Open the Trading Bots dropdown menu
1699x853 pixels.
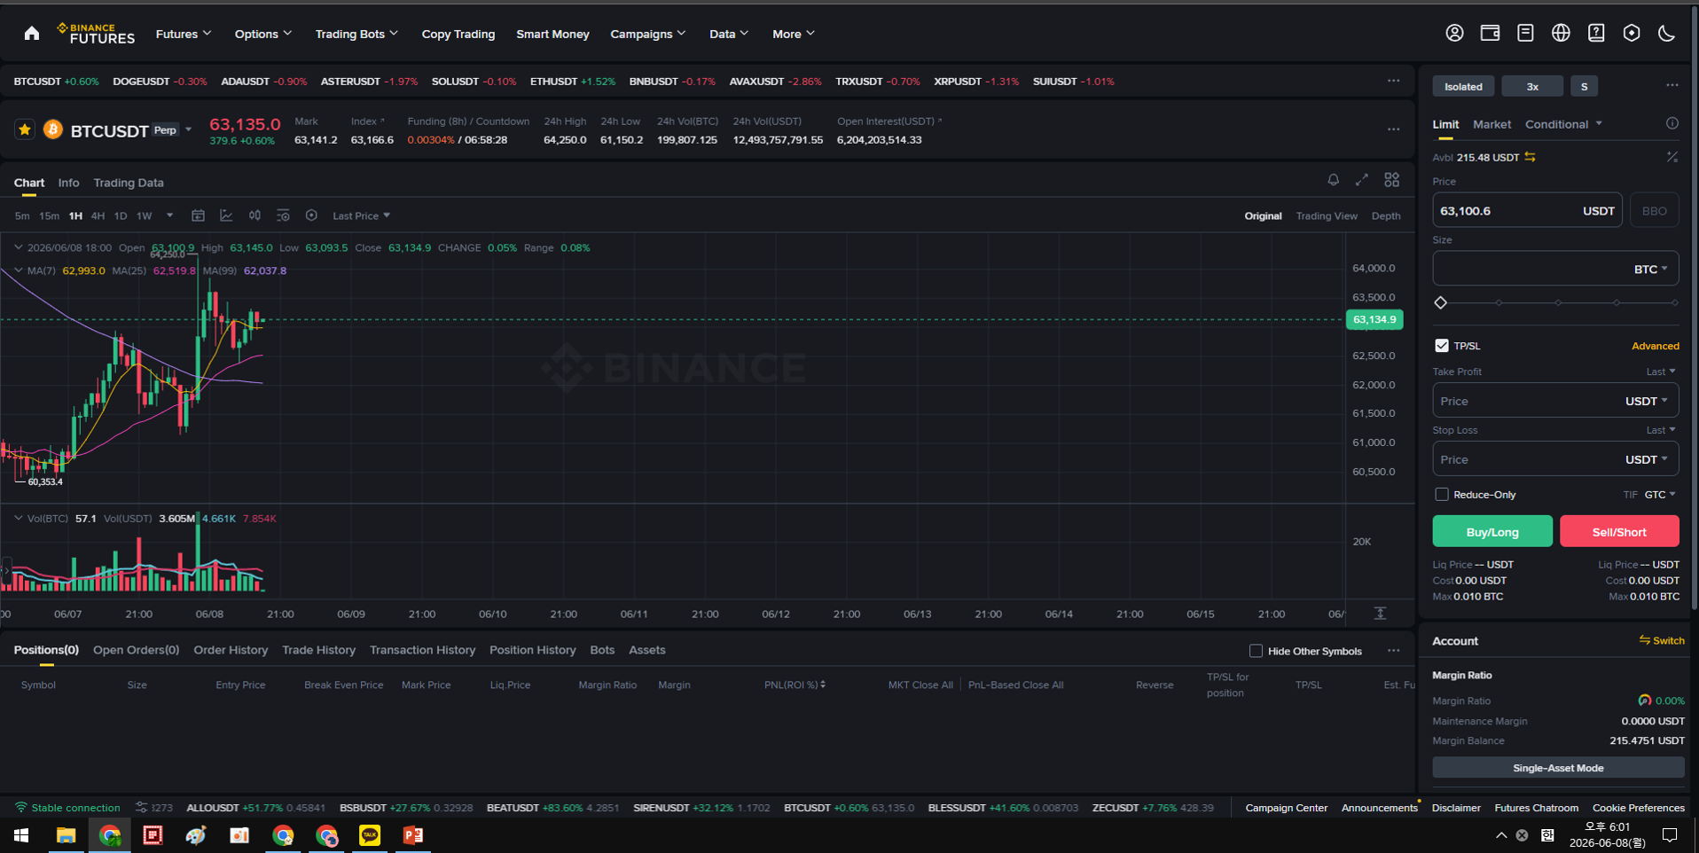click(356, 34)
